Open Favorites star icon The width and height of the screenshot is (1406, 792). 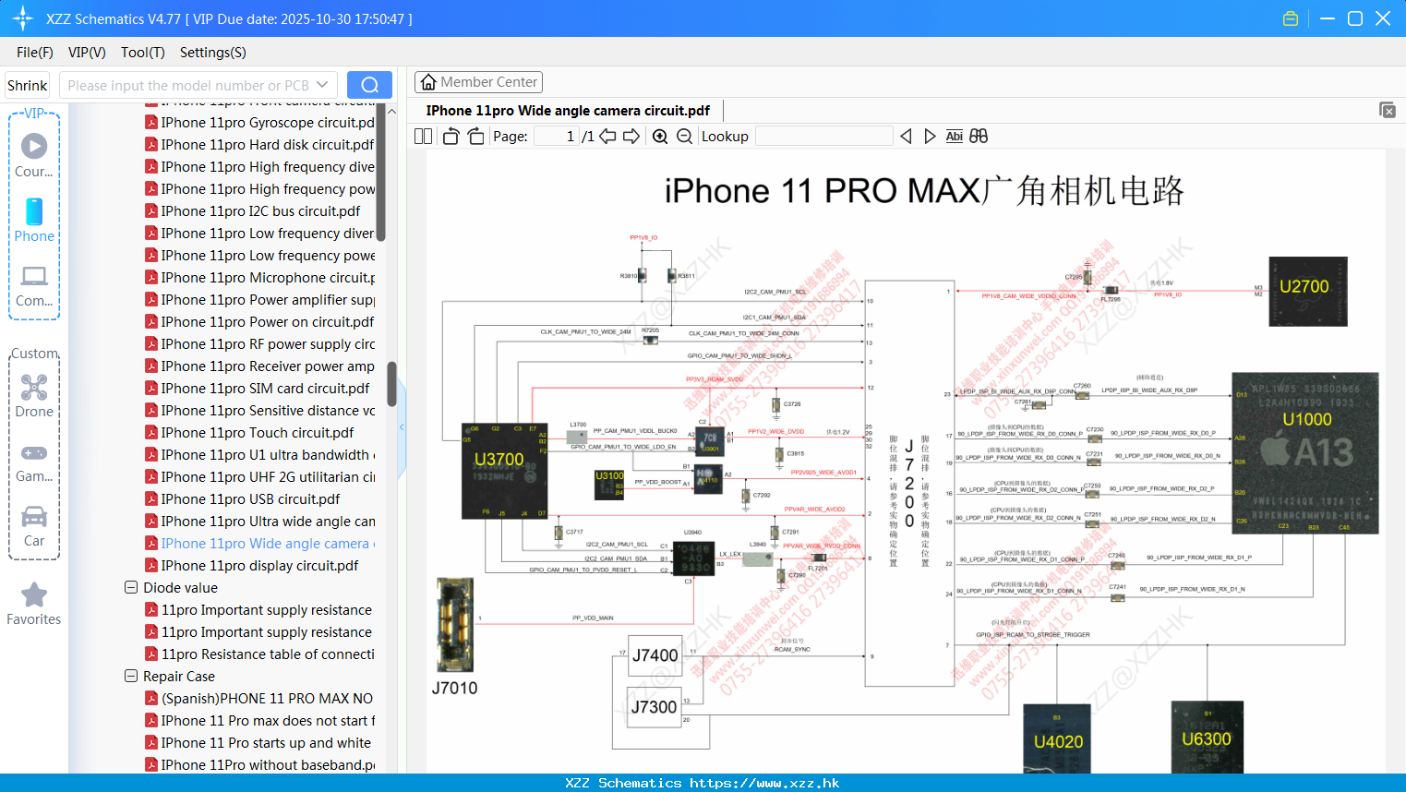pos(34,604)
